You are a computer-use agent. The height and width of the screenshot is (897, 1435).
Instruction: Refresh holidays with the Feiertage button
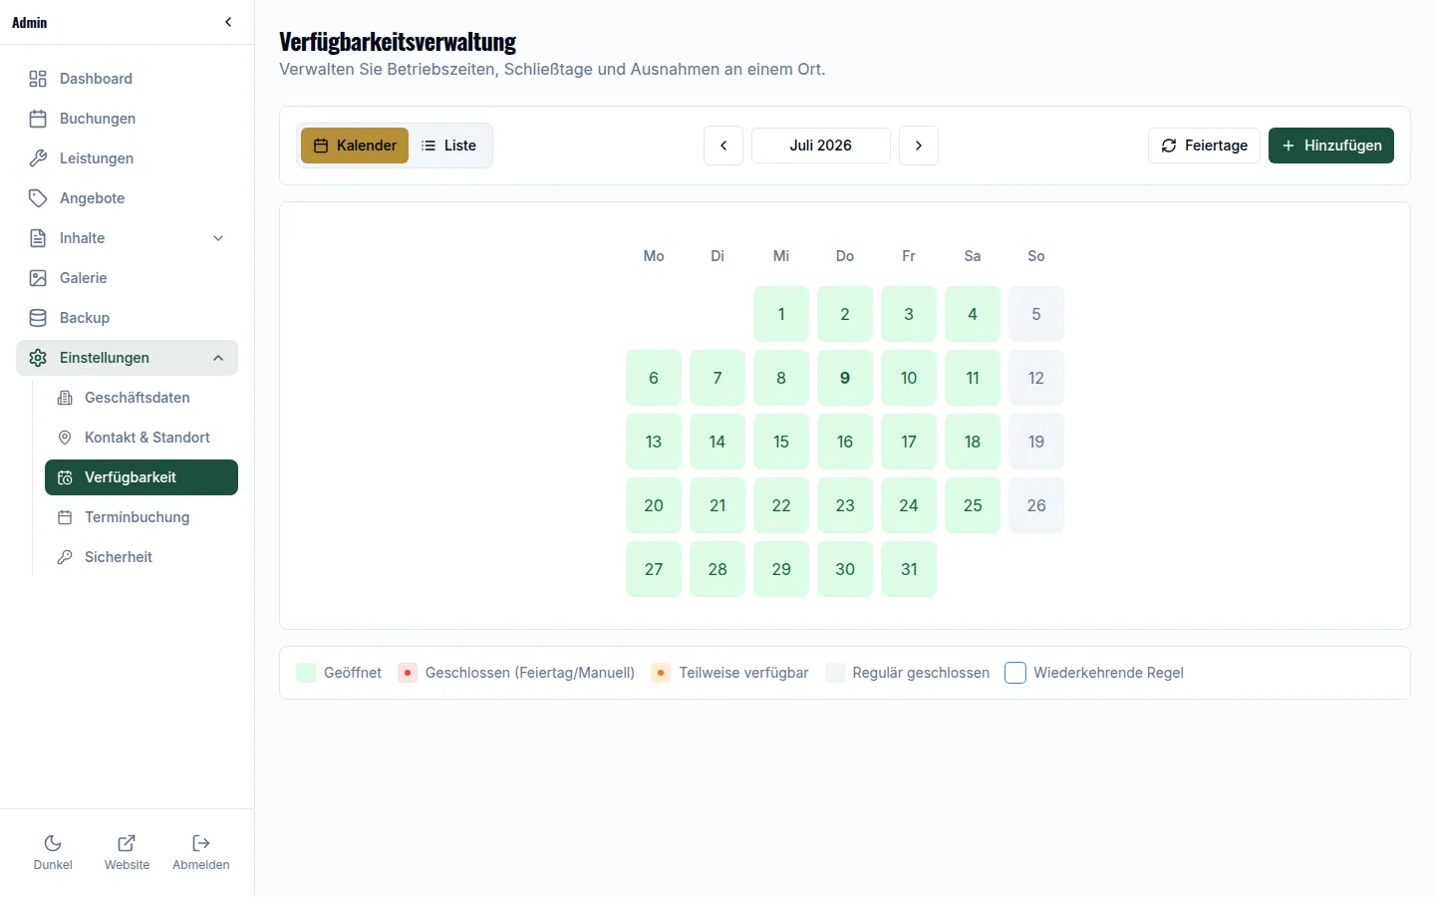click(1204, 146)
